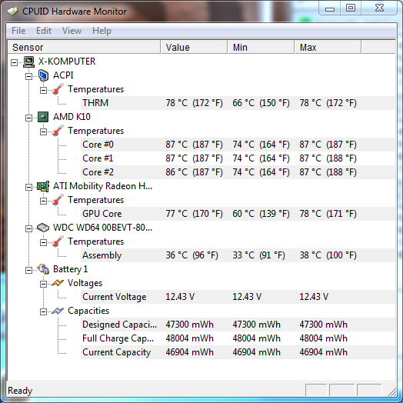Click the ACPI monitor icon
The image size is (403, 403).
pos(43,75)
